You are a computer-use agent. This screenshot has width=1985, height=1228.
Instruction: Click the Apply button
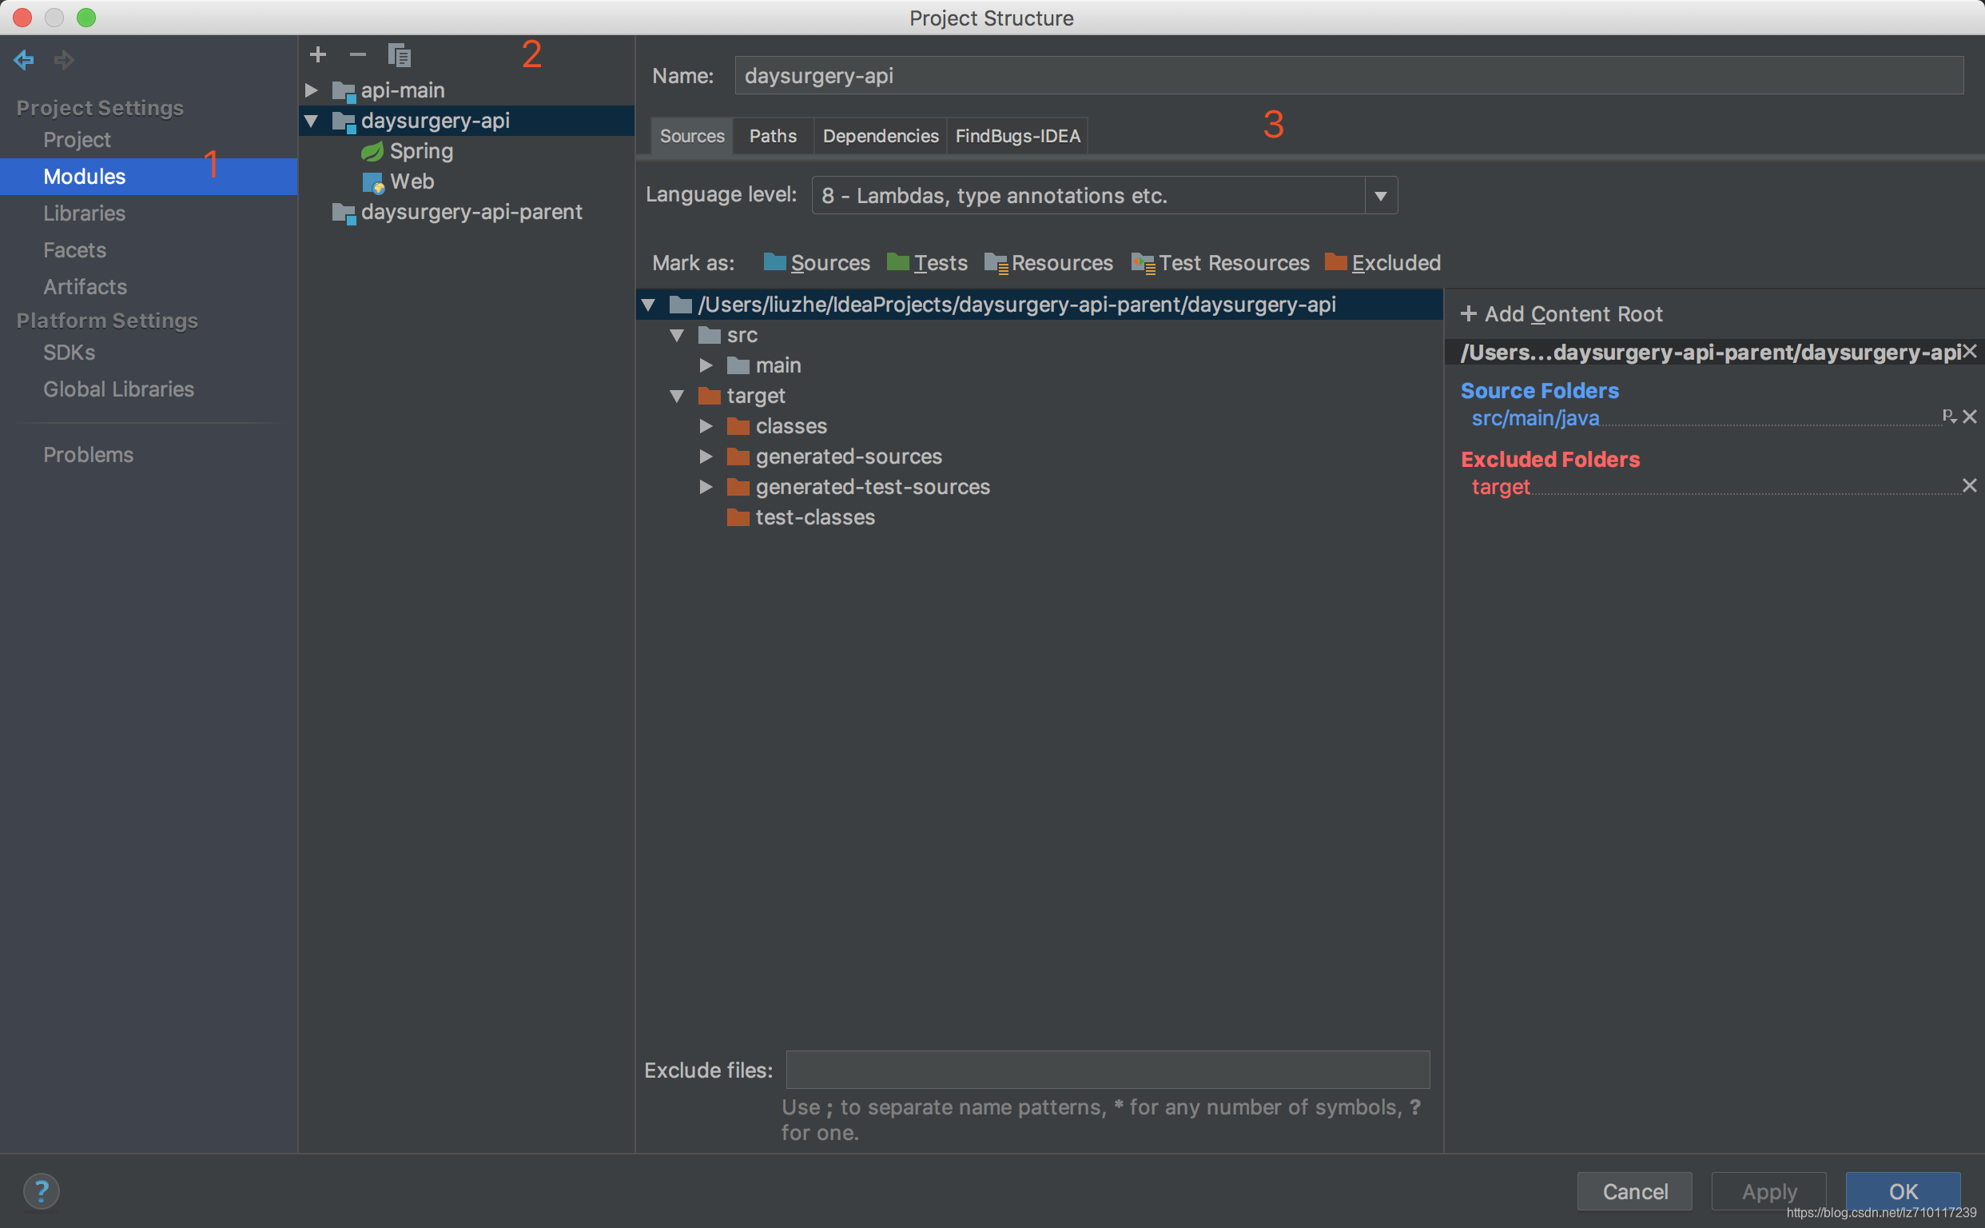tap(1769, 1191)
